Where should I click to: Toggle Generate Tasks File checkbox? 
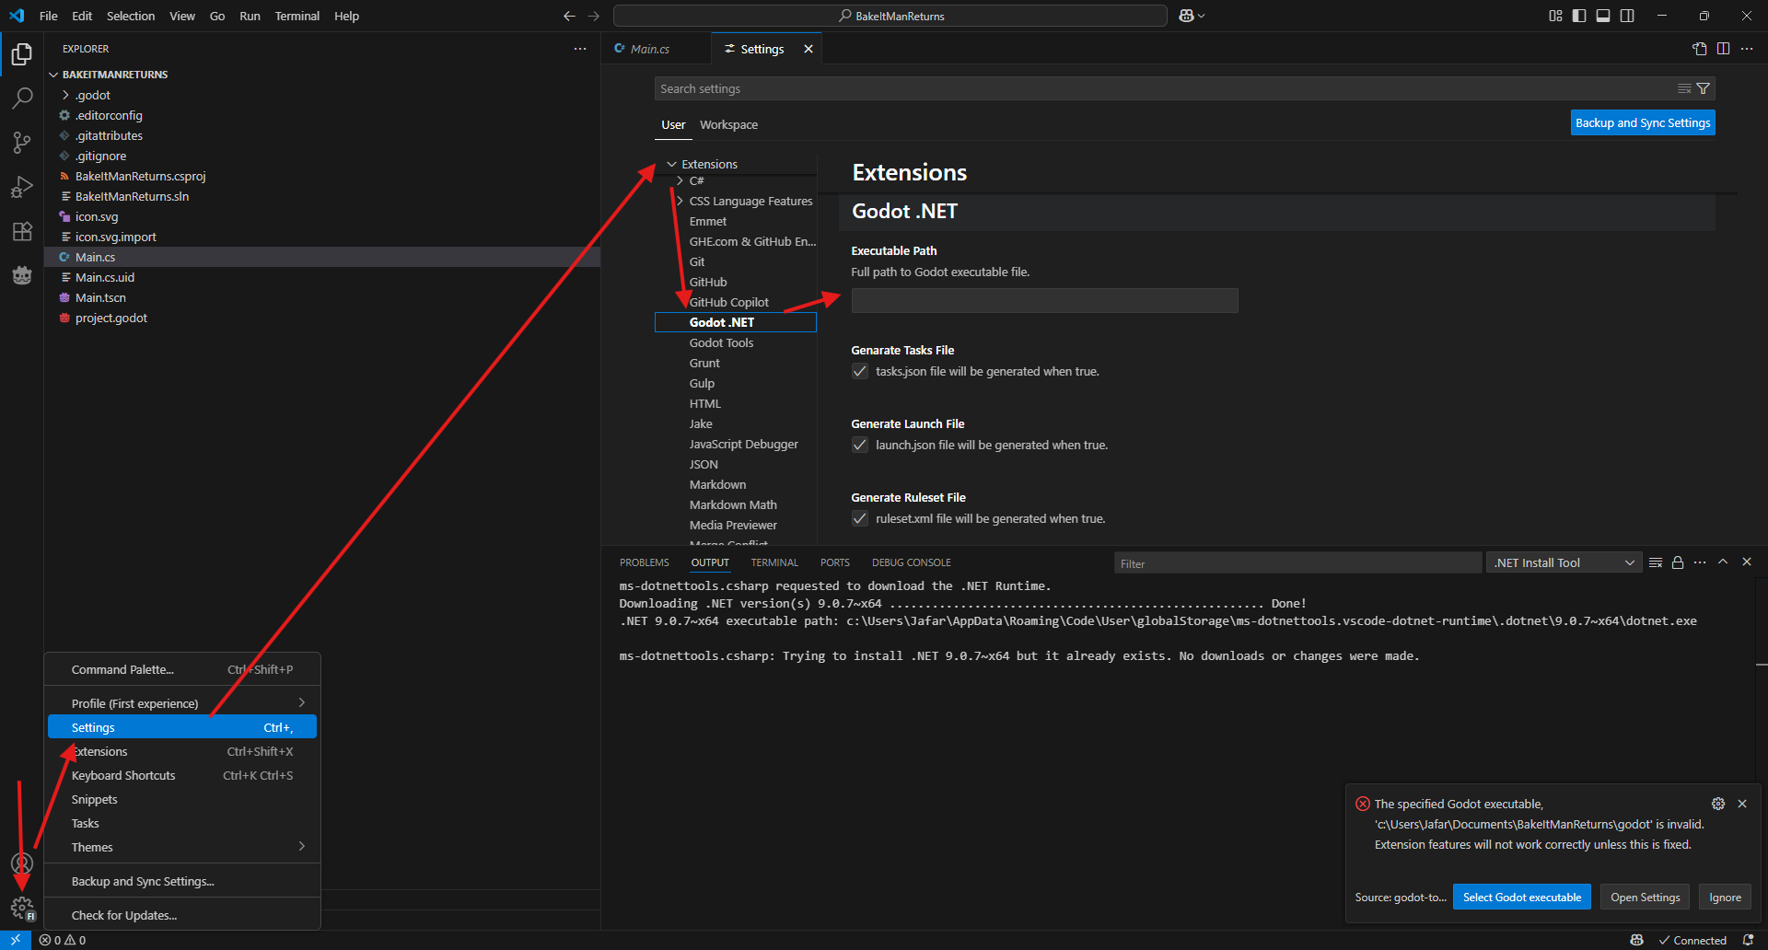860,371
